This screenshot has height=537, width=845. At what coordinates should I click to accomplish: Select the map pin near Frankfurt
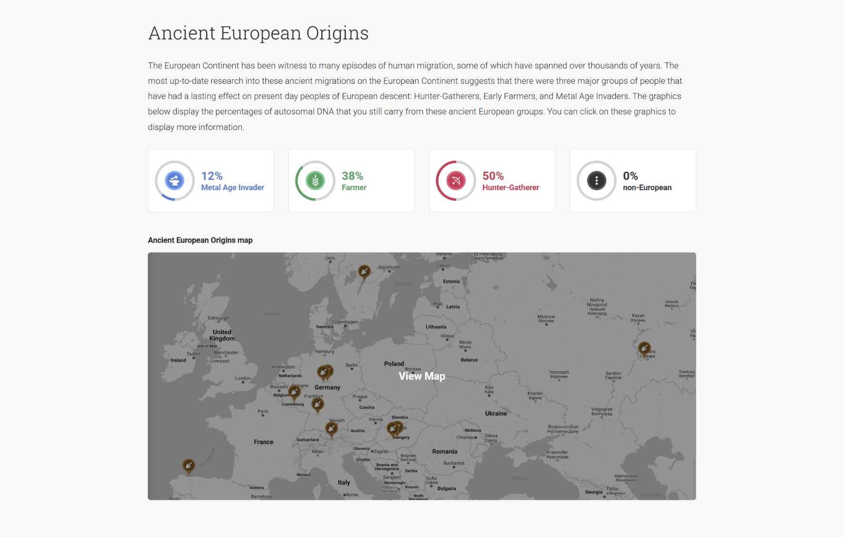tap(318, 405)
